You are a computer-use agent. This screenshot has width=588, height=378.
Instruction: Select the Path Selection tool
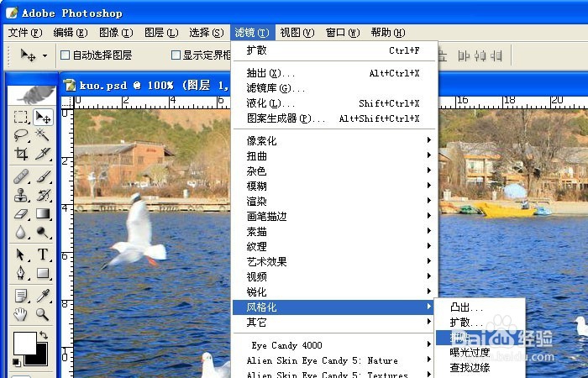point(21,255)
